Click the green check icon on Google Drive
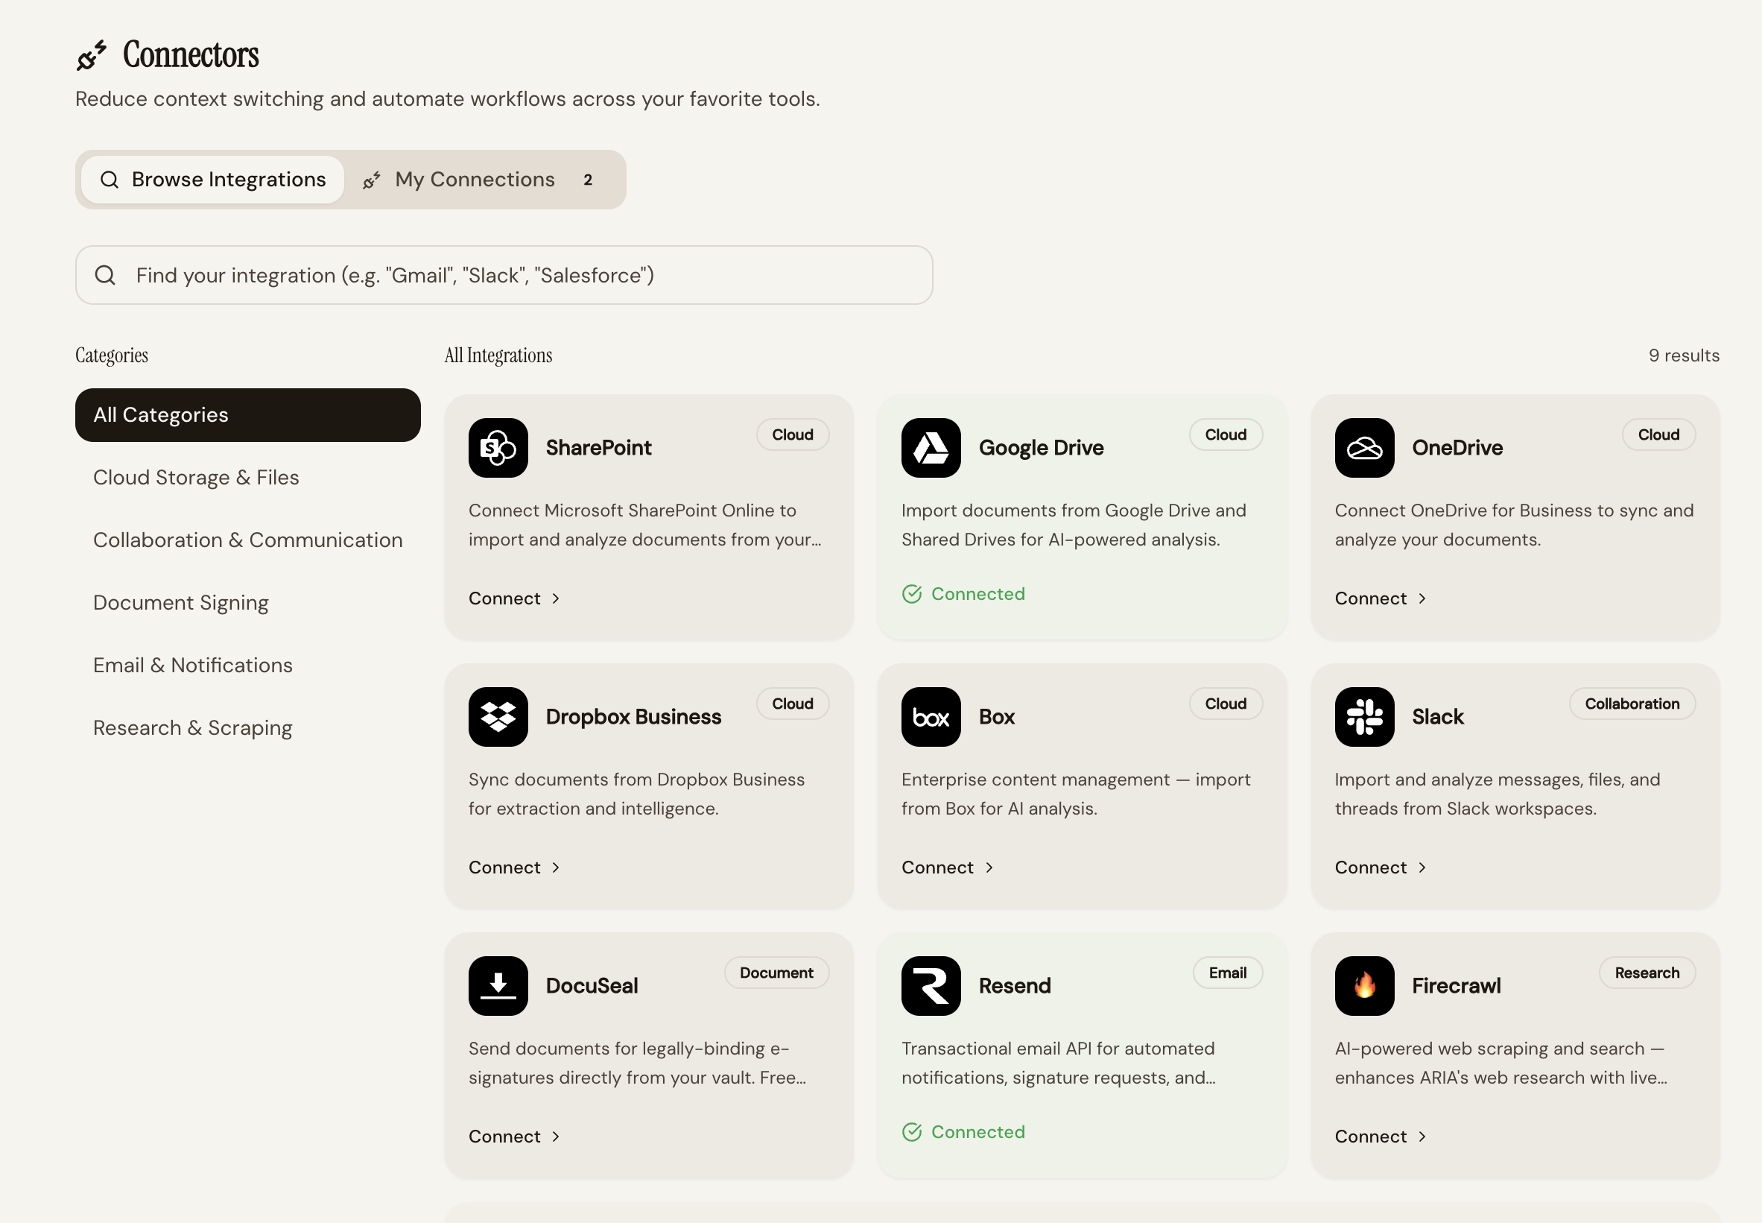Image resolution: width=1762 pixels, height=1223 pixels. (x=912, y=594)
